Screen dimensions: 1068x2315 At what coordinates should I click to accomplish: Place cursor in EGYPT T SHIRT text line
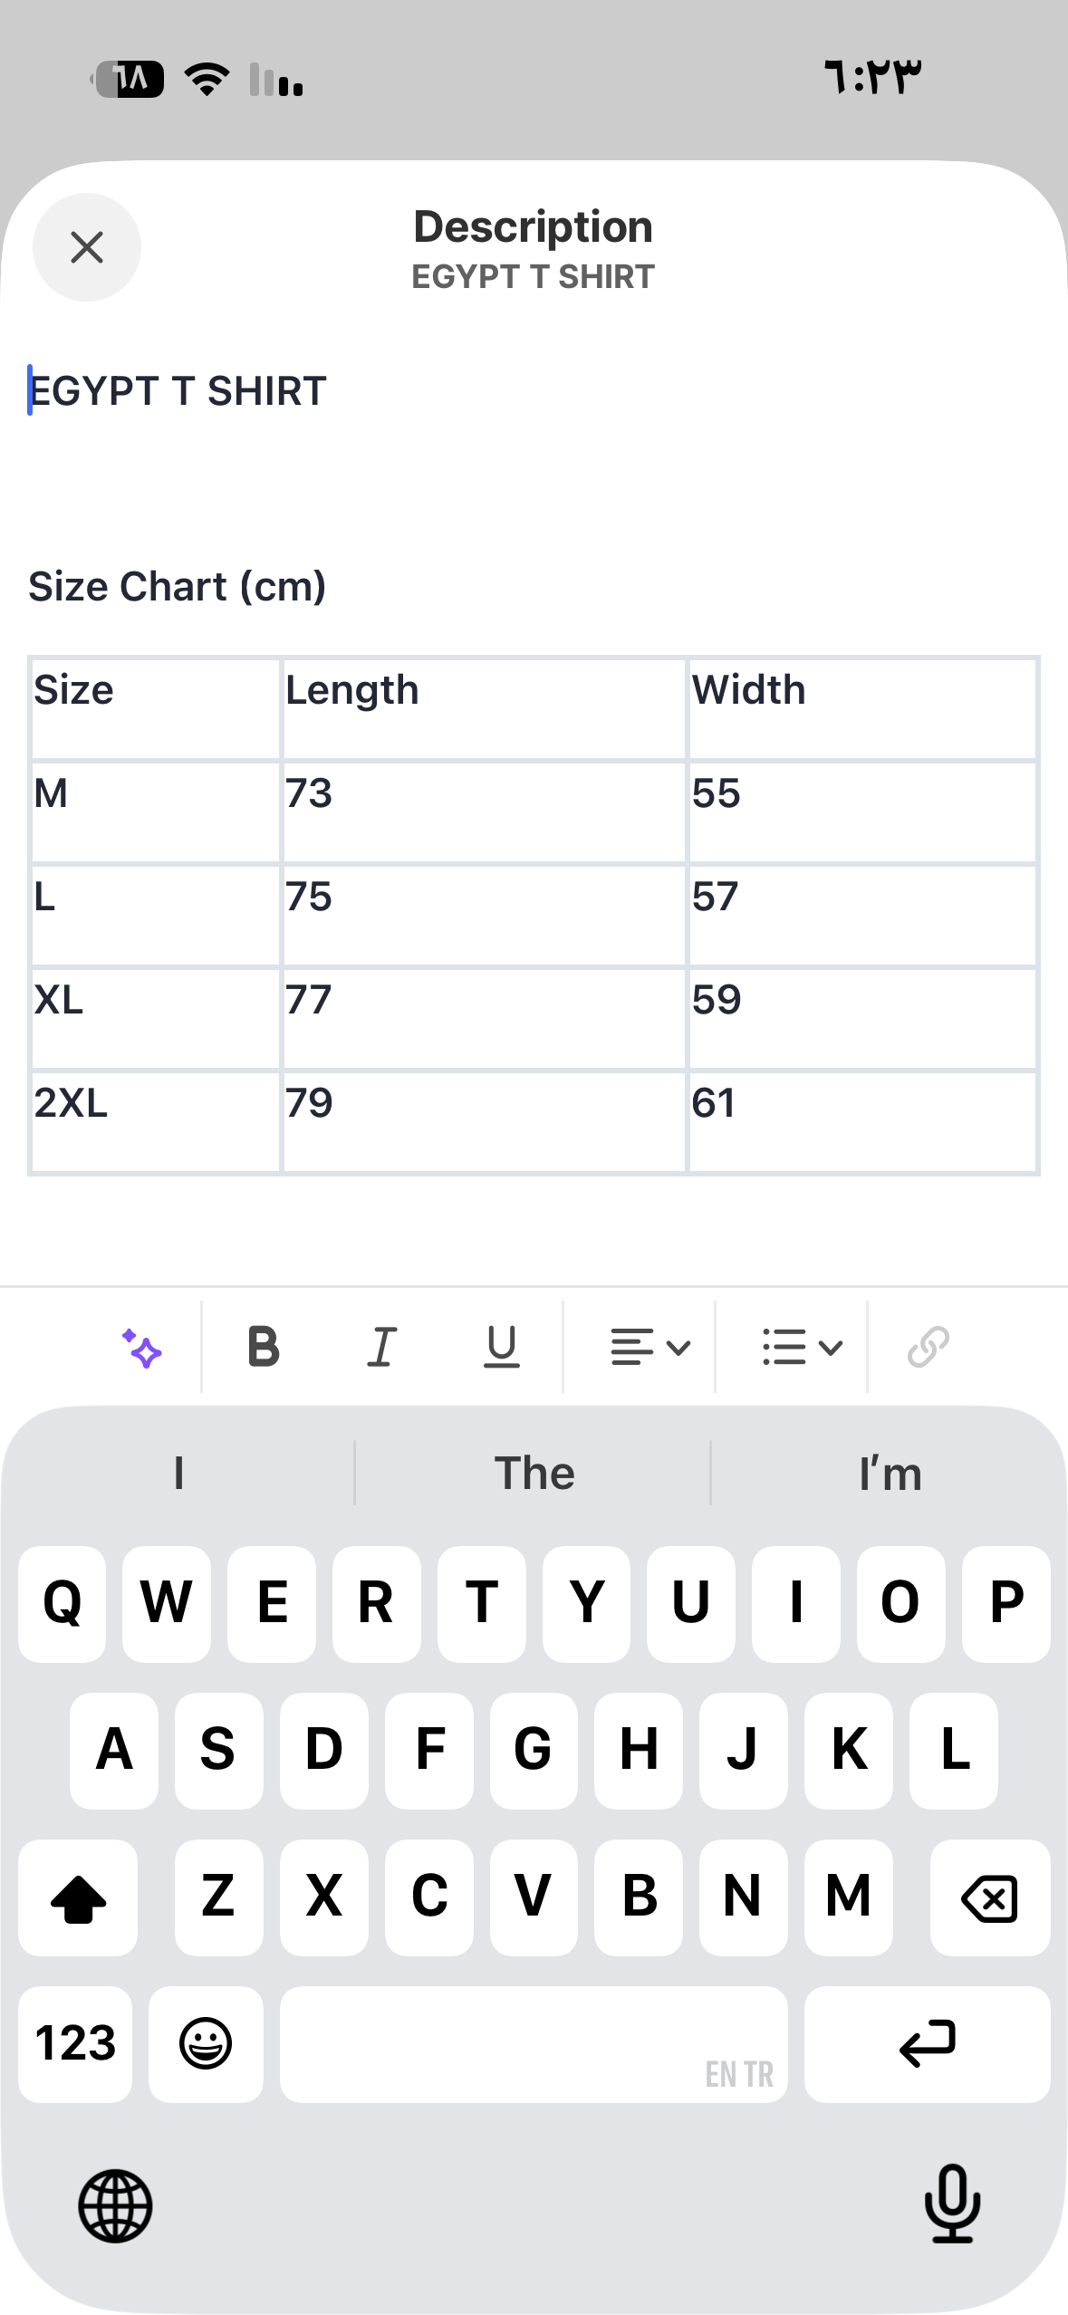pyautogui.click(x=178, y=391)
